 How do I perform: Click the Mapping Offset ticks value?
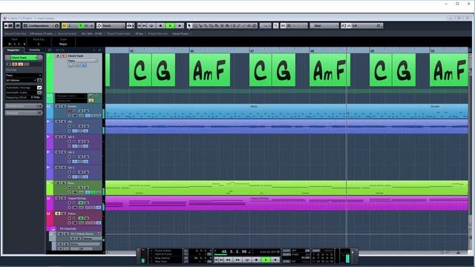pos(36,97)
